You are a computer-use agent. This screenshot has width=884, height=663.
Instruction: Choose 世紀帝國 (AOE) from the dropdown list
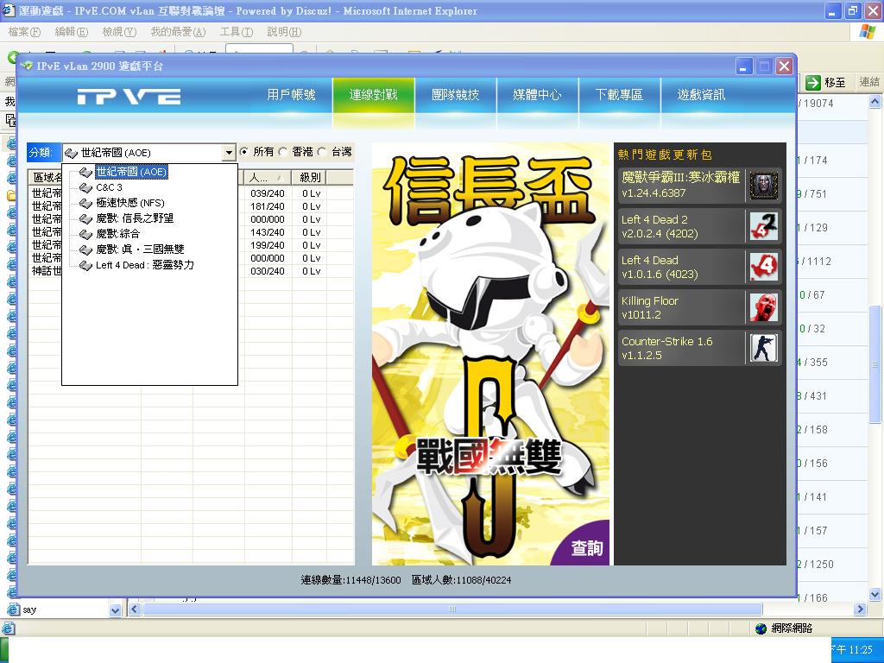(x=131, y=172)
